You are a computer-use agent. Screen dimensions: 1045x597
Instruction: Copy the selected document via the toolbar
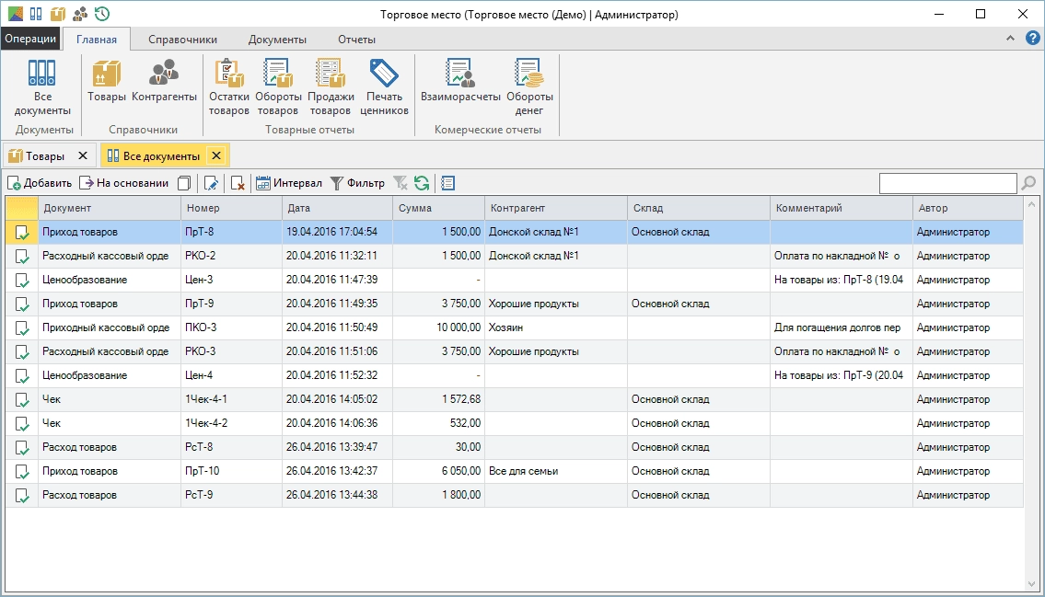185,183
